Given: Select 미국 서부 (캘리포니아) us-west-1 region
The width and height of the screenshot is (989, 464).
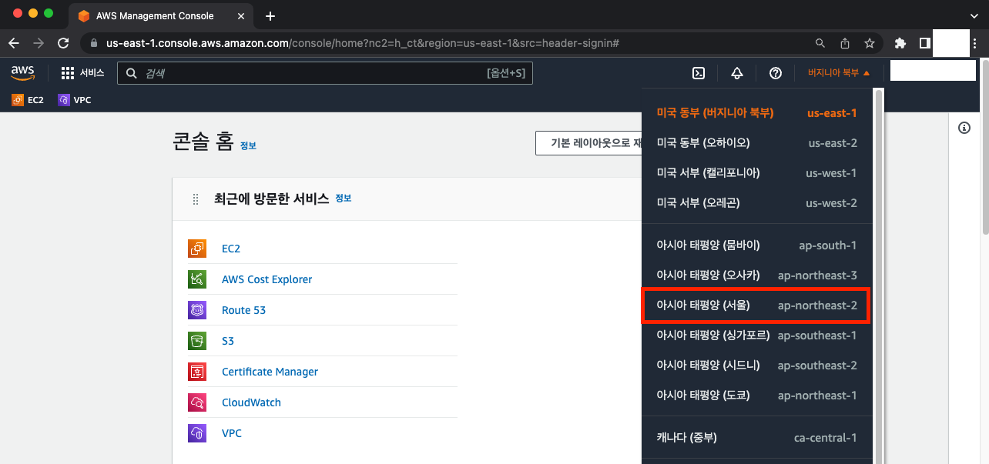Looking at the screenshot, I should pos(756,173).
